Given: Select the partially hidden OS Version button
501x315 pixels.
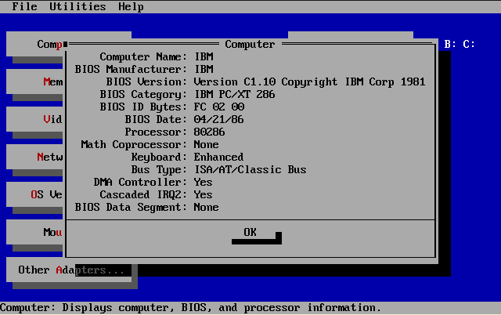Looking at the screenshot, I should point(34,194).
